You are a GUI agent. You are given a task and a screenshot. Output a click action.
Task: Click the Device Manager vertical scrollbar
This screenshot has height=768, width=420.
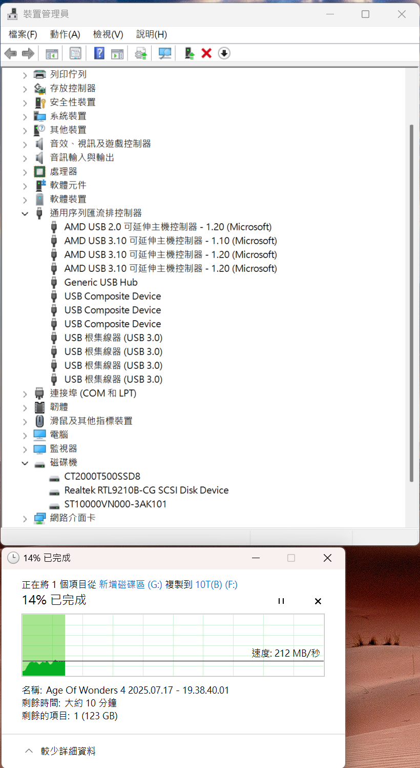click(x=412, y=303)
